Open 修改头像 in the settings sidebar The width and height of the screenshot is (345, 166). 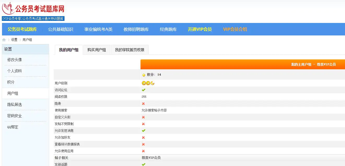point(25,60)
